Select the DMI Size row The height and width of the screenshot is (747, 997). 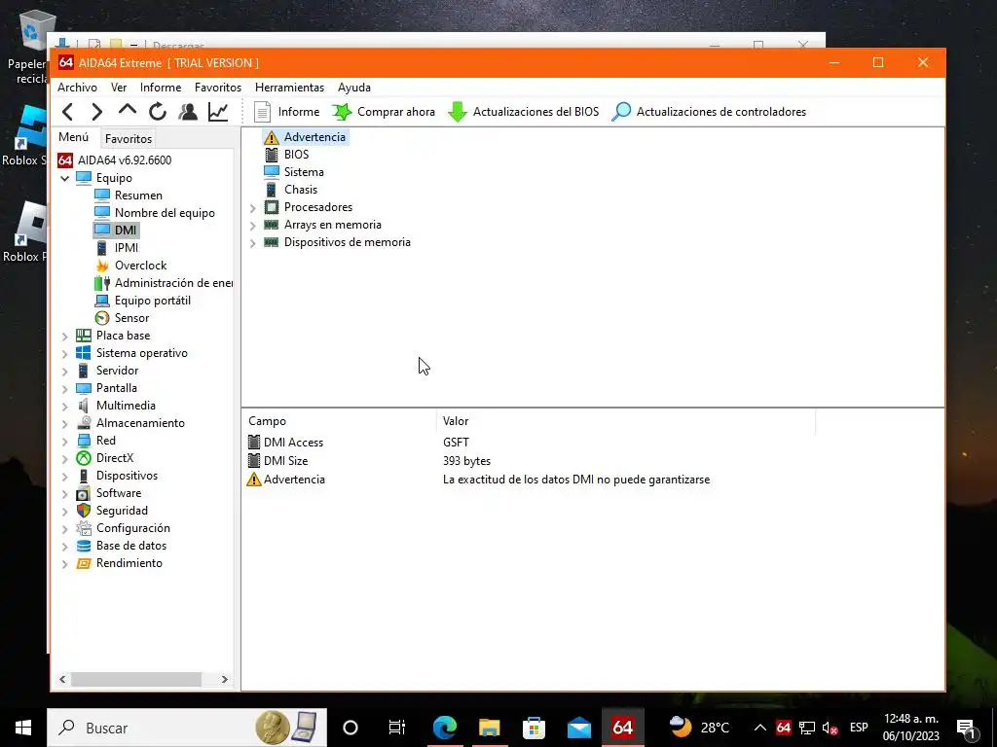528,461
